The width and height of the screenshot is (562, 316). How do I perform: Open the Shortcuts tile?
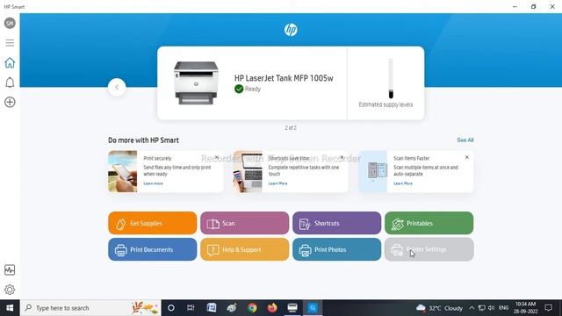337,223
